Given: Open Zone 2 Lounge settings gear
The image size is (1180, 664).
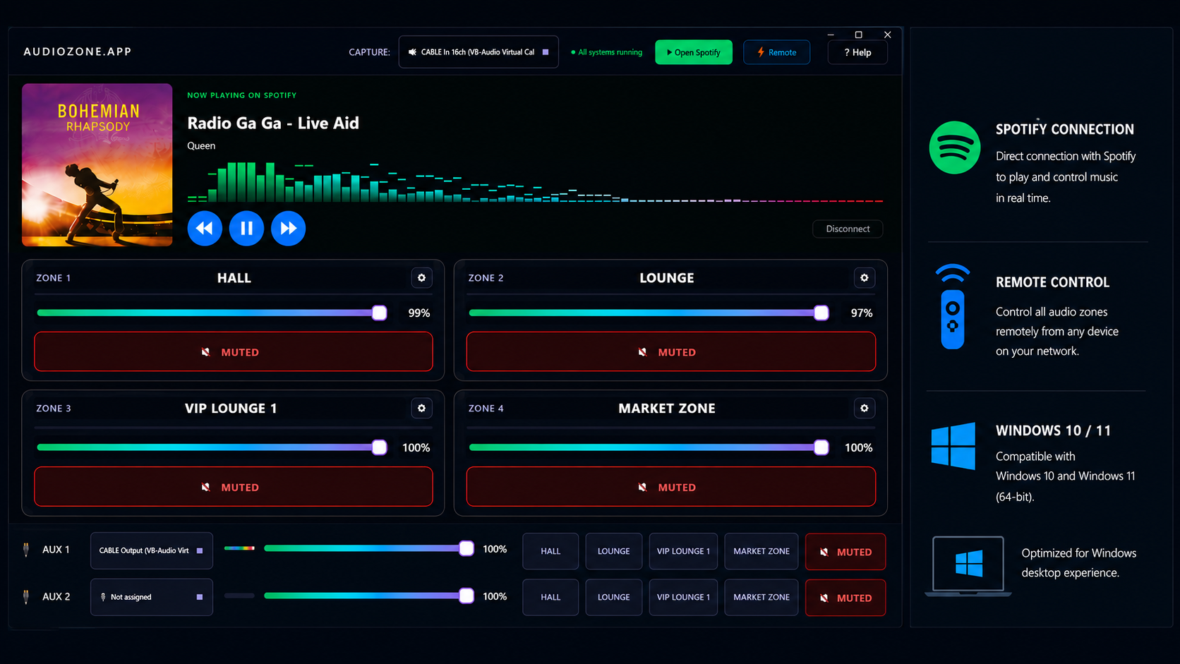Looking at the screenshot, I should click(864, 278).
